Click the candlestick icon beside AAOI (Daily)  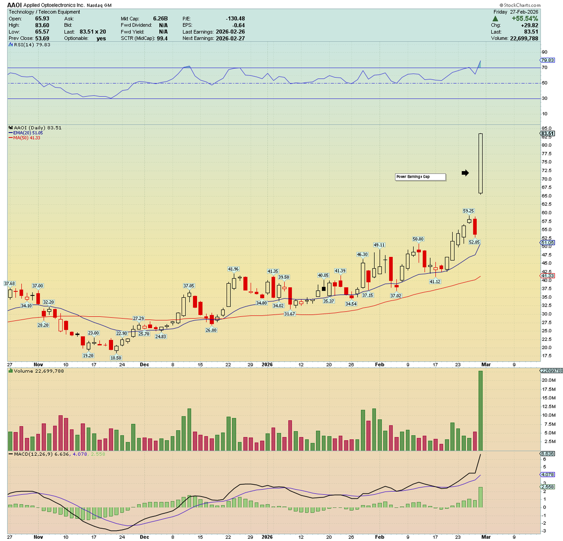click(10, 128)
